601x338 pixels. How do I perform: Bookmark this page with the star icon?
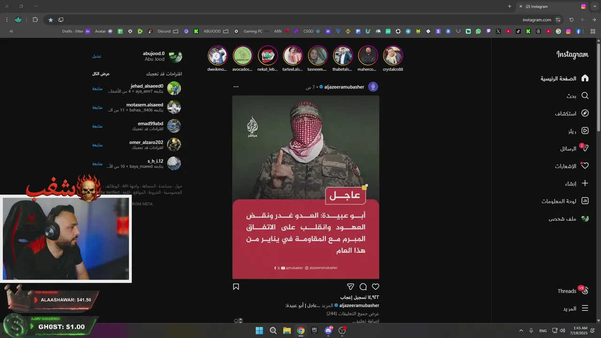point(51,20)
